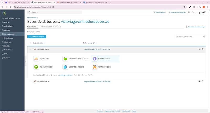Click Añadir base de datos button

pos(37,37)
